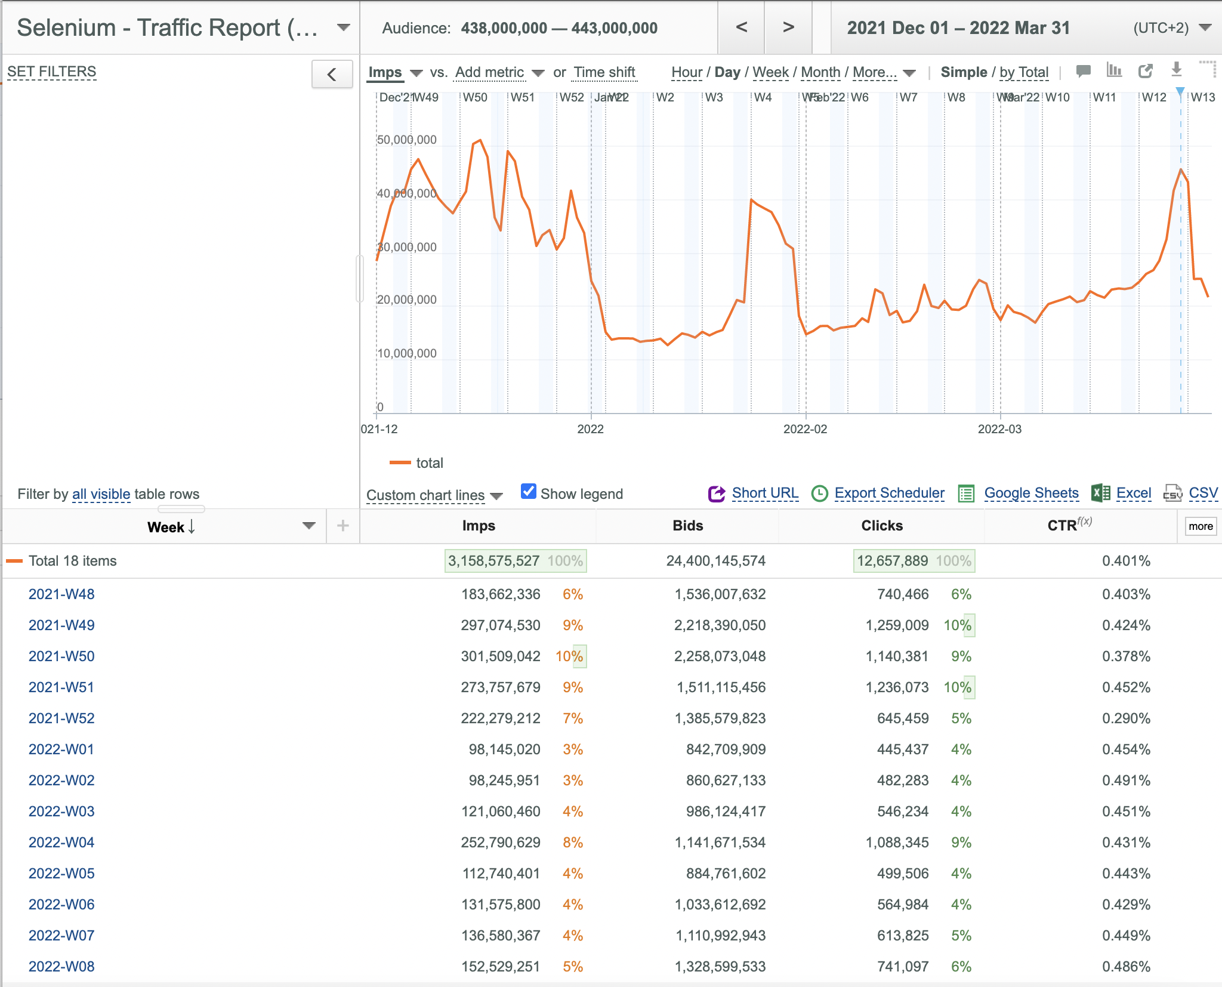Image resolution: width=1222 pixels, height=987 pixels.
Task: Sort table by Clicks column header
Action: click(x=882, y=526)
